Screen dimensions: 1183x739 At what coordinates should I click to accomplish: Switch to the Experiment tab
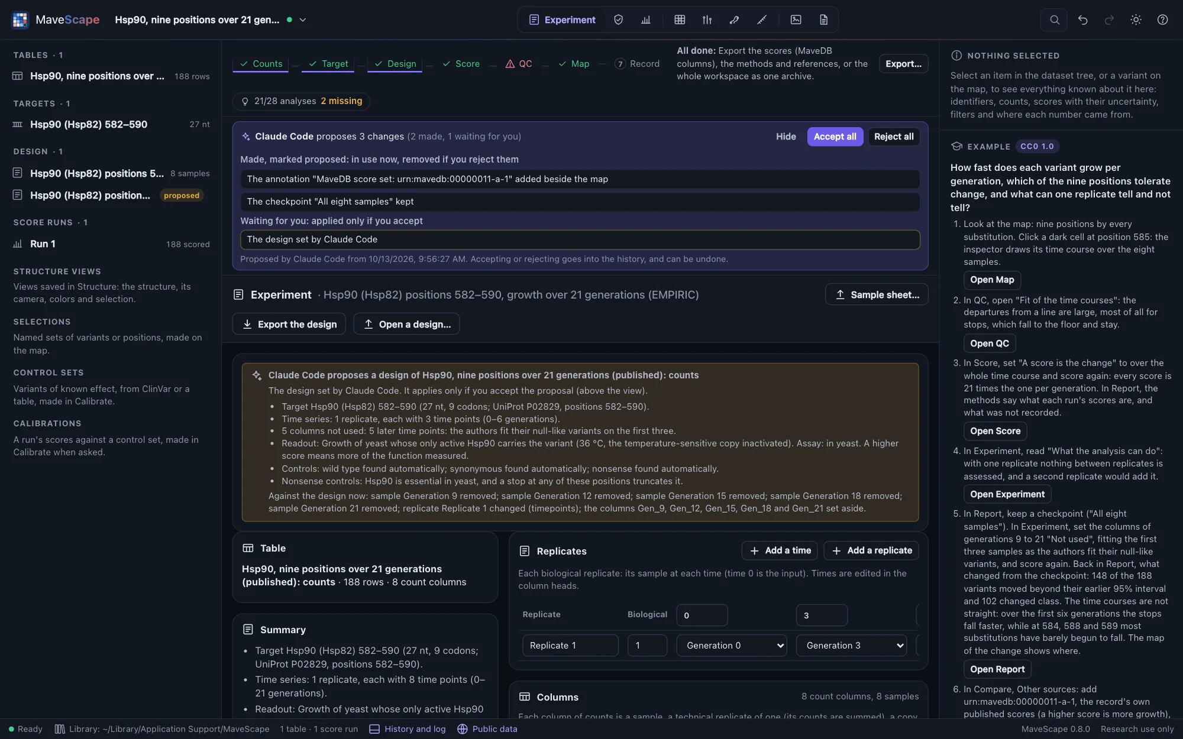point(562,20)
